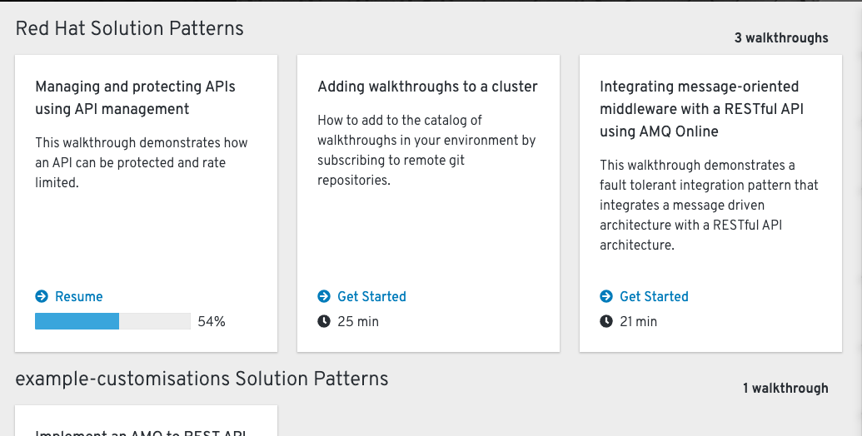Click the arrow icon beside Resume
The height and width of the screenshot is (436, 862).
[42, 297]
